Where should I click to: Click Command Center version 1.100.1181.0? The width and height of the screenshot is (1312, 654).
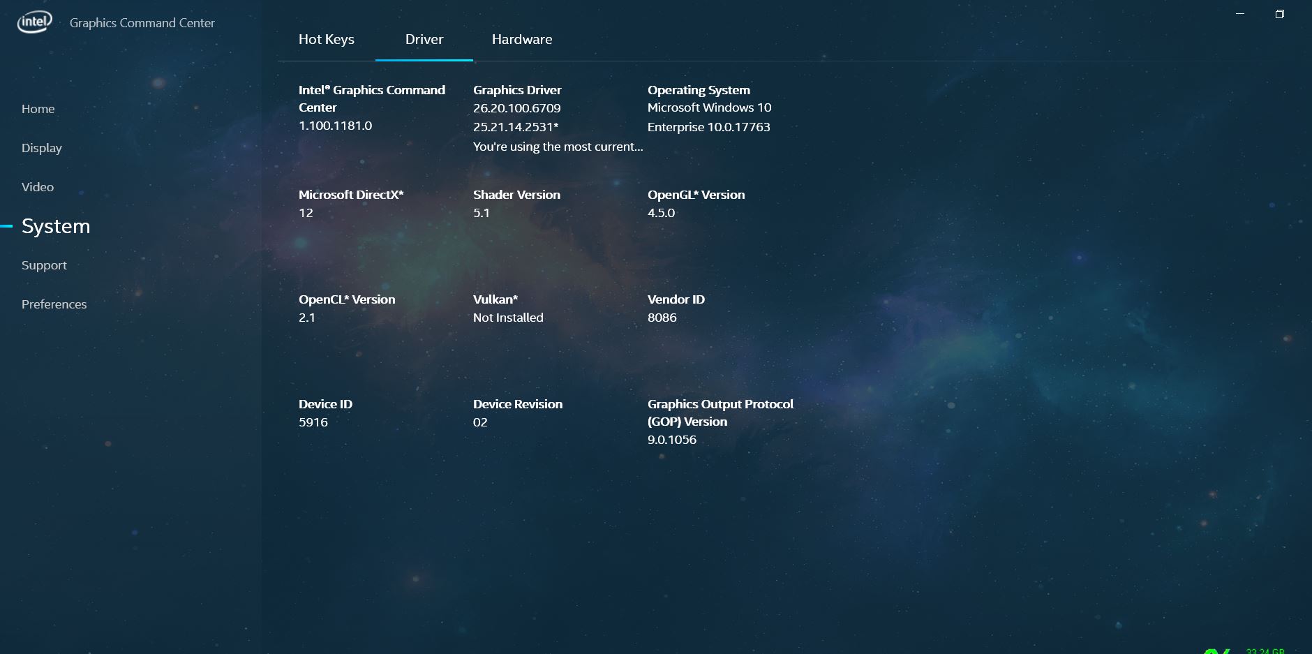tap(336, 126)
